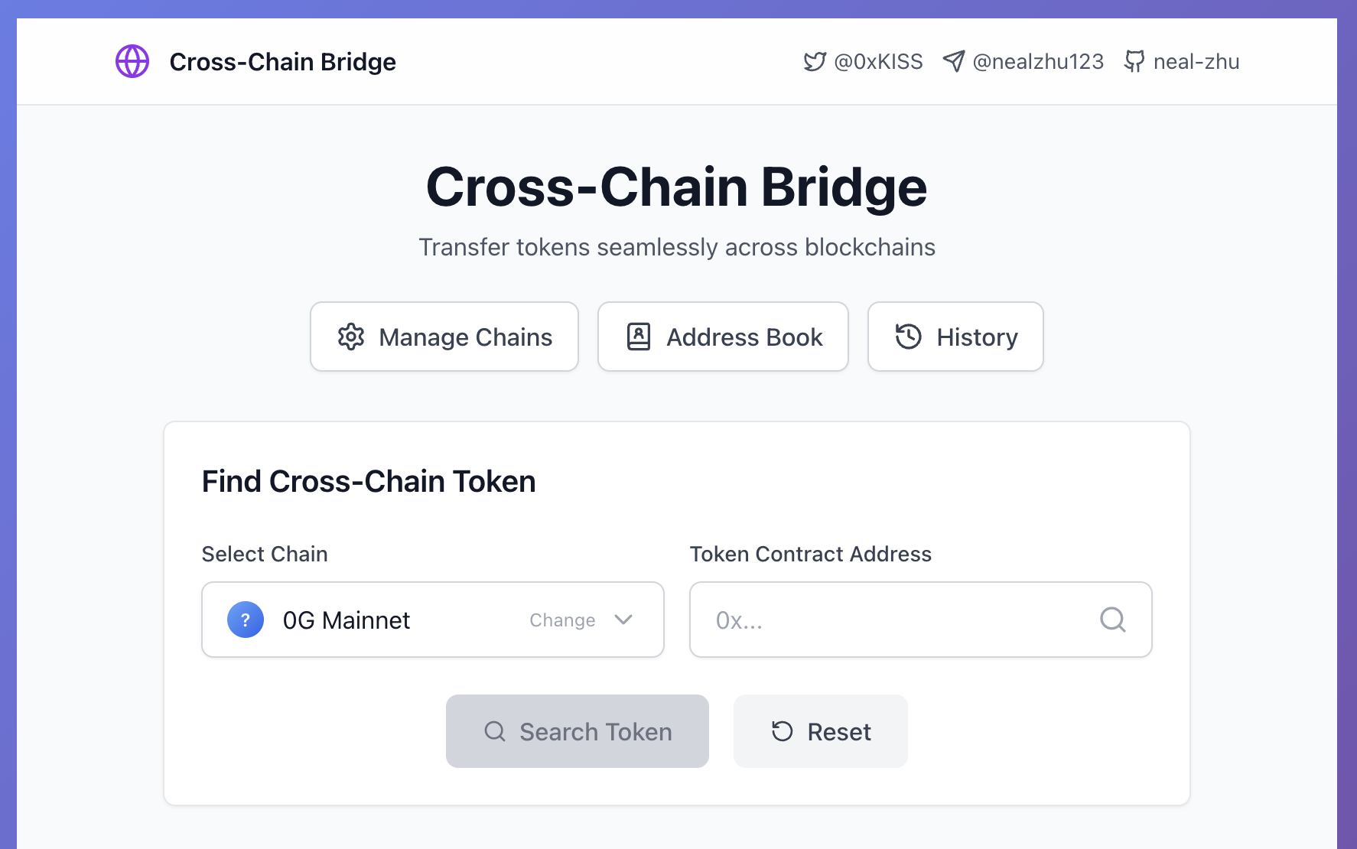Click the Cross-Chain Bridge header title

(x=282, y=61)
